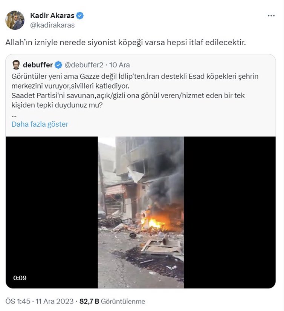Click debuffer's small profile avatar

[x=16, y=65]
